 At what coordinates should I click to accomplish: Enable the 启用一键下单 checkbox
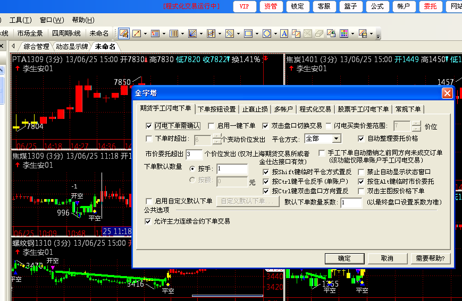click(211, 126)
